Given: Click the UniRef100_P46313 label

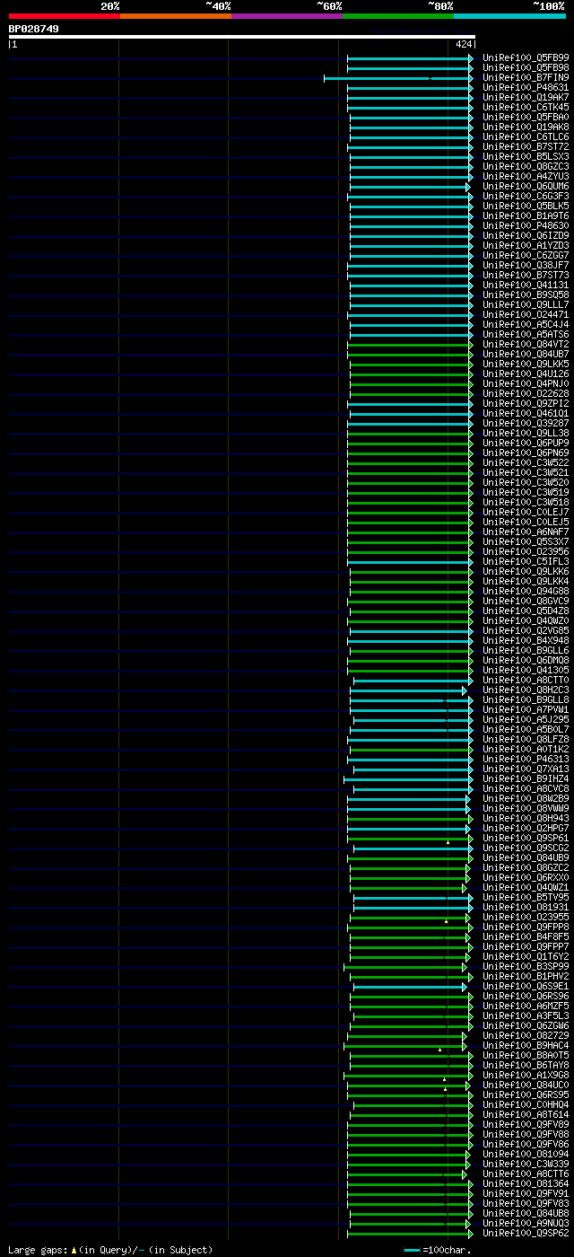Looking at the screenshot, I should pos(526,759).
